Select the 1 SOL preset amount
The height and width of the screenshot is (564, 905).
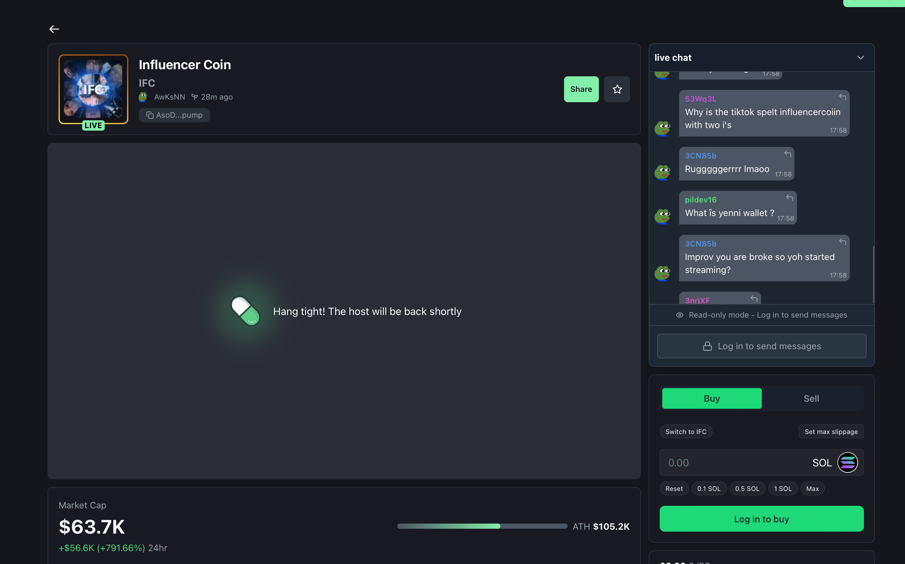tap(783, 489)
